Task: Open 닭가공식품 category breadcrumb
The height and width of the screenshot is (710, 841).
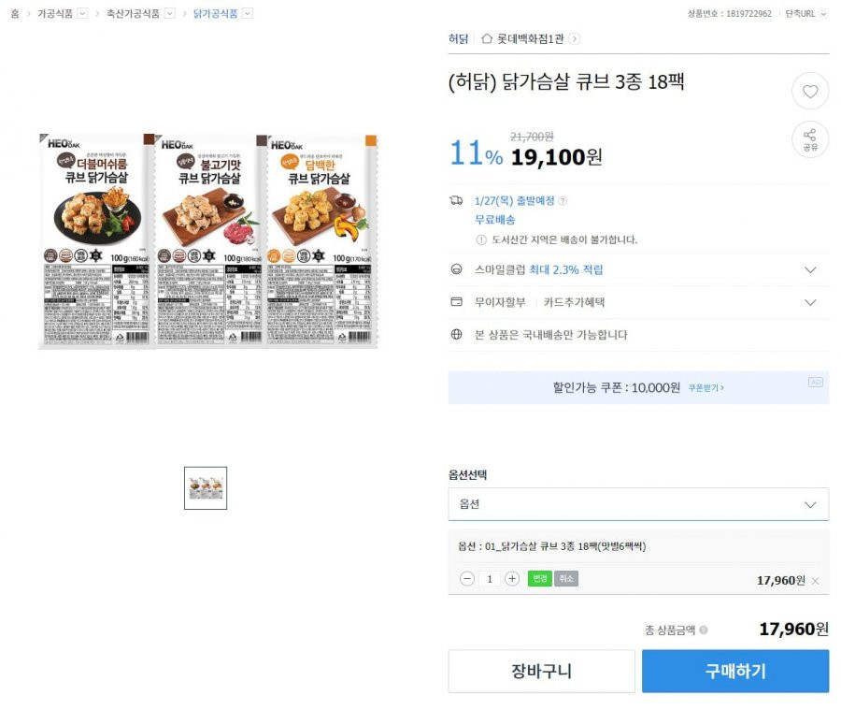Action: coord(215,13)
